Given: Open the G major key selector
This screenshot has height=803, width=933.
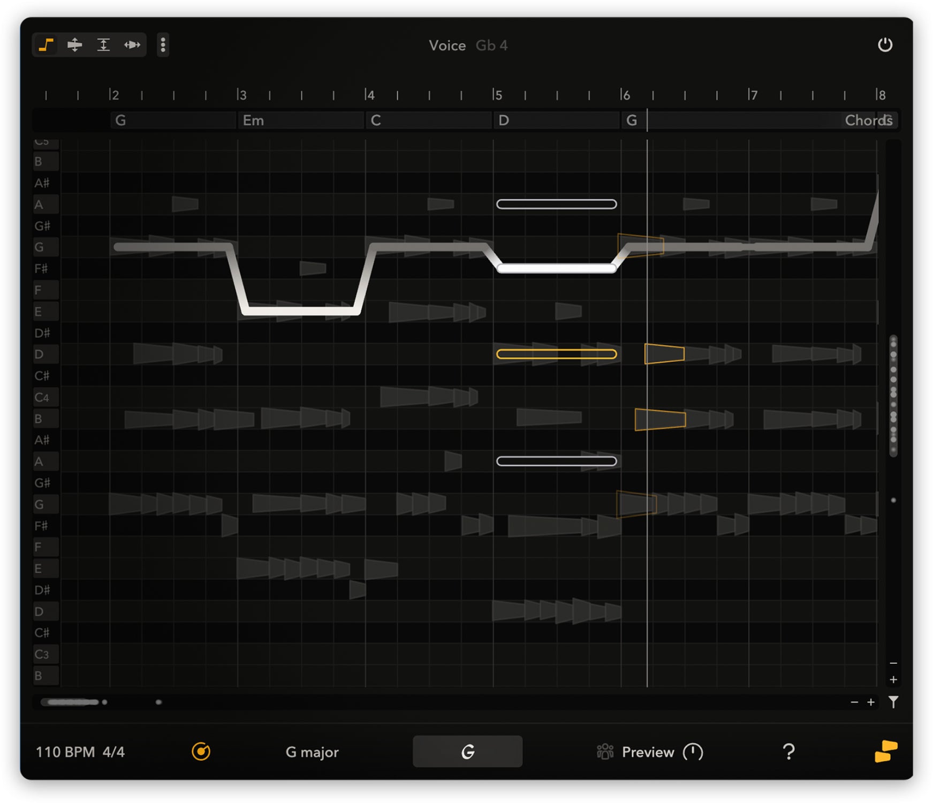Looking at the screenshot, I should tap(312, 752).
